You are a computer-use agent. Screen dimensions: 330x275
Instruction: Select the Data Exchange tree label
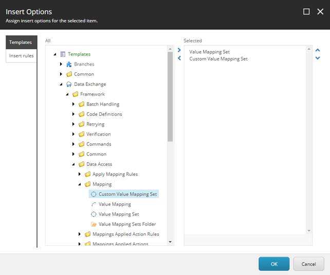[x=90, y=84]
